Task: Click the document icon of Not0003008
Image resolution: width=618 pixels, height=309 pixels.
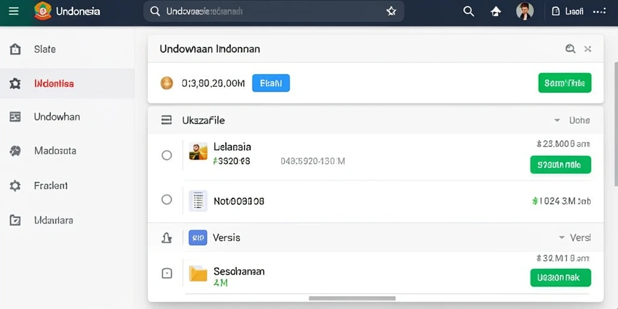Action: 198,201
